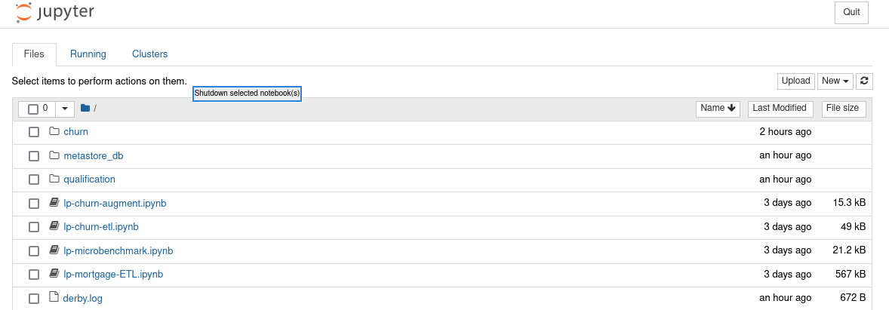Expand the selection type dropdown arrow
Screen dimensions: 889x310
(64, 109)
